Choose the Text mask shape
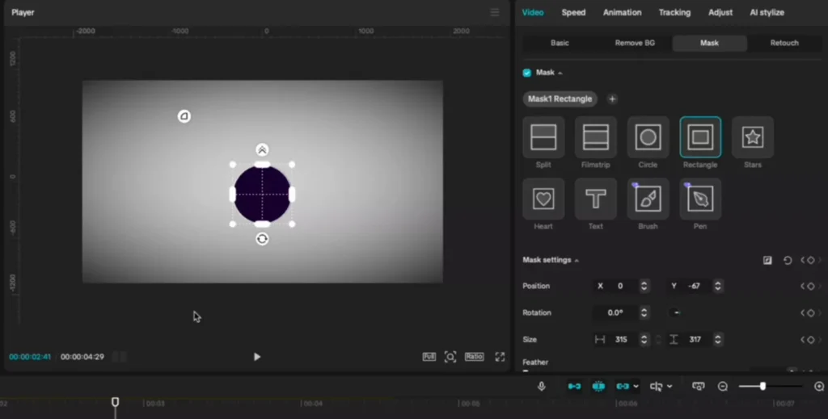 click(596, 199)
